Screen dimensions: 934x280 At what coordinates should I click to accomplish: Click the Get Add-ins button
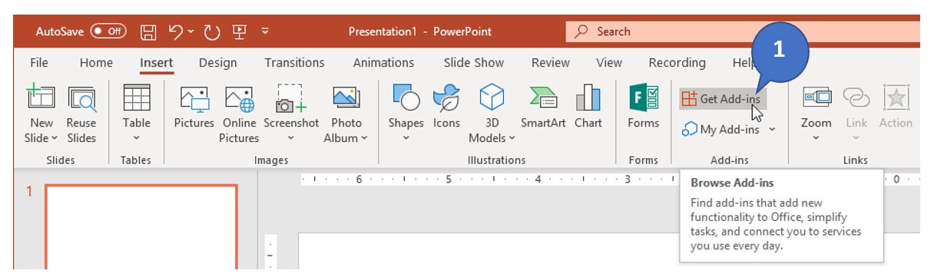[722, 99]
